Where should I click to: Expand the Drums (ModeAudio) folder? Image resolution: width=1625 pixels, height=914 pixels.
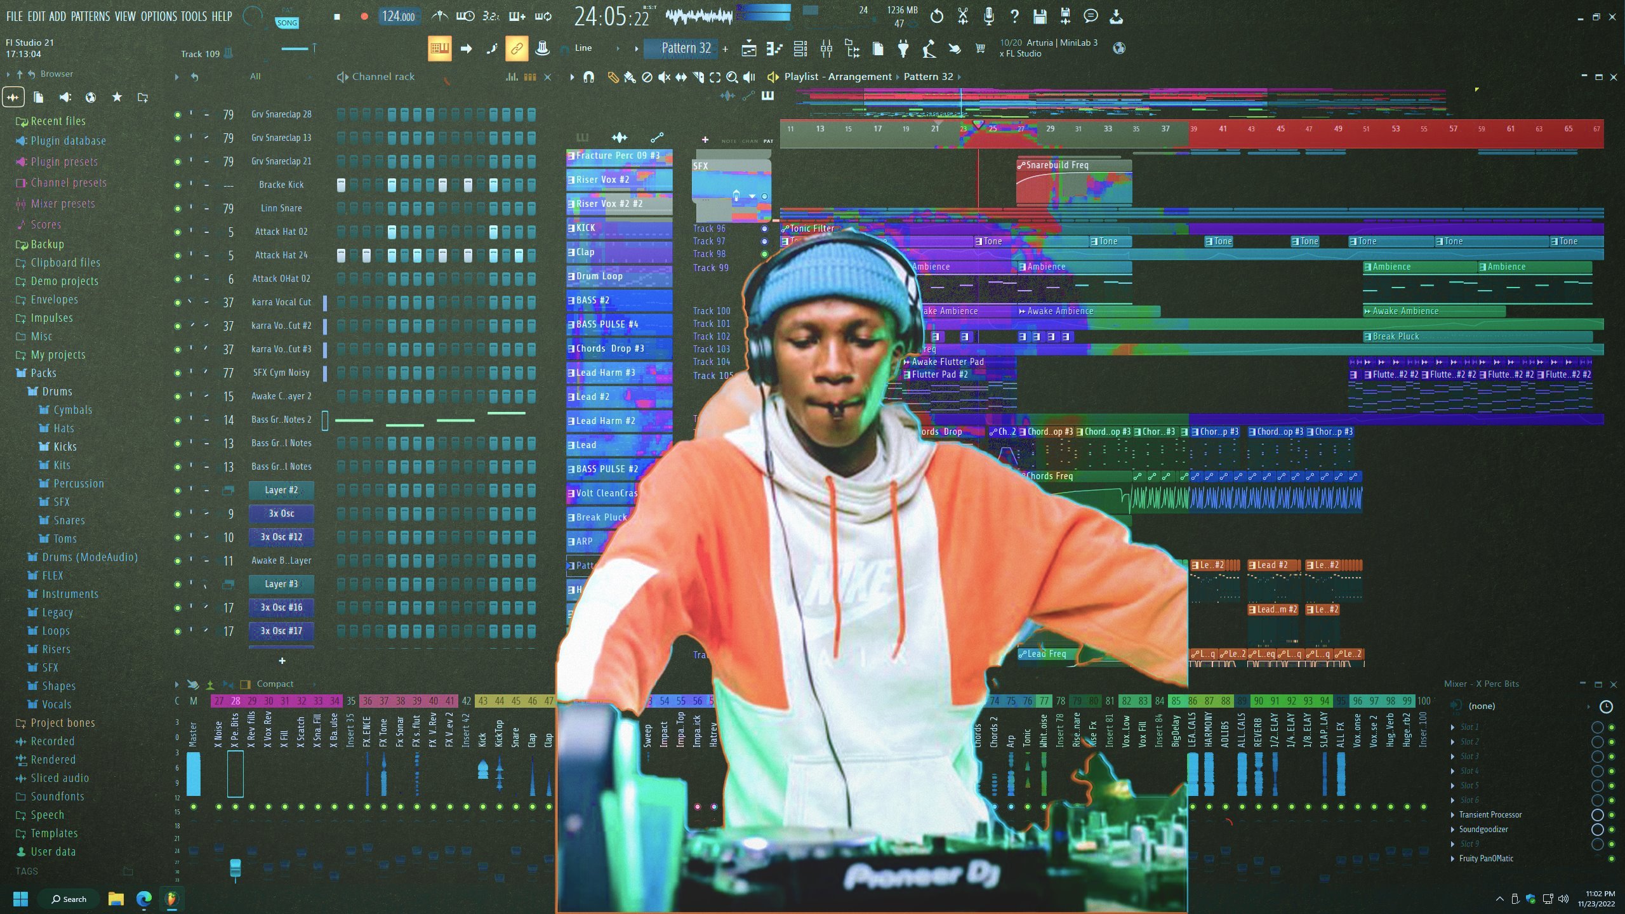[90, 557]
